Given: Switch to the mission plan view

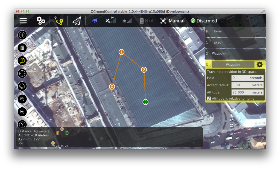Looking at the screenshot, I should coord(59,21).
